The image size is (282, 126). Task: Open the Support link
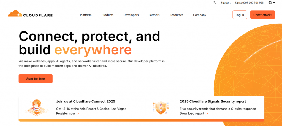[x=226, y=3]
